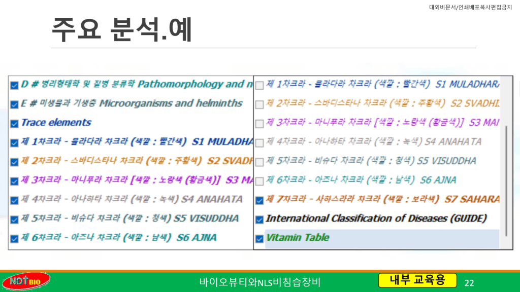Screen dimensions: 520x292
Task: Uncheck International Classification of Diseases checkbox
Action: 259,219
